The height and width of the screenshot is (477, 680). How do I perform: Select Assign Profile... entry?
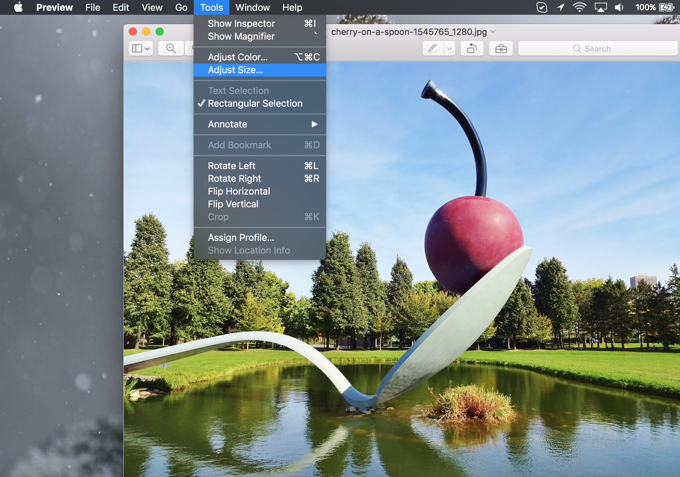(x=260, y=238)
